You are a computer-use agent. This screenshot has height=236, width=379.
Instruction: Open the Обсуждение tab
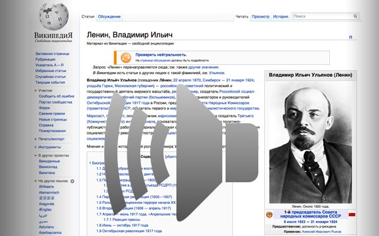[x=109, y=16]
